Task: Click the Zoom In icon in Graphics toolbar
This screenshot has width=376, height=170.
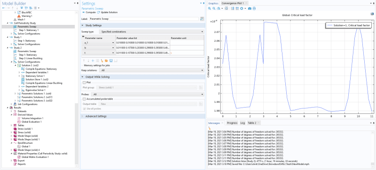Action: click(x=210, y=8)
